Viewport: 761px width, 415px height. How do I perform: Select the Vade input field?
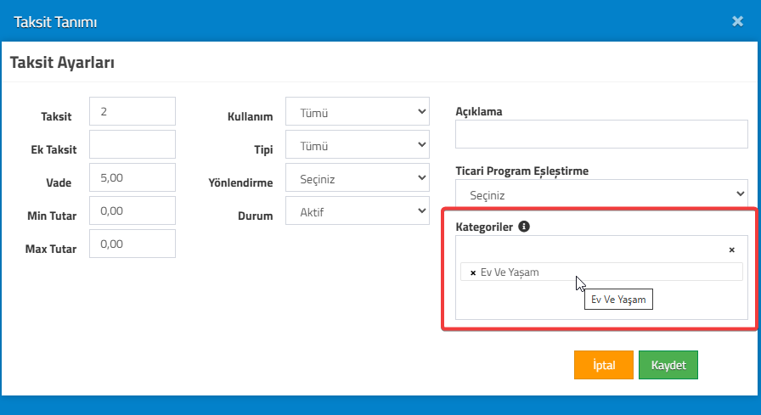[x=132, y=177]
